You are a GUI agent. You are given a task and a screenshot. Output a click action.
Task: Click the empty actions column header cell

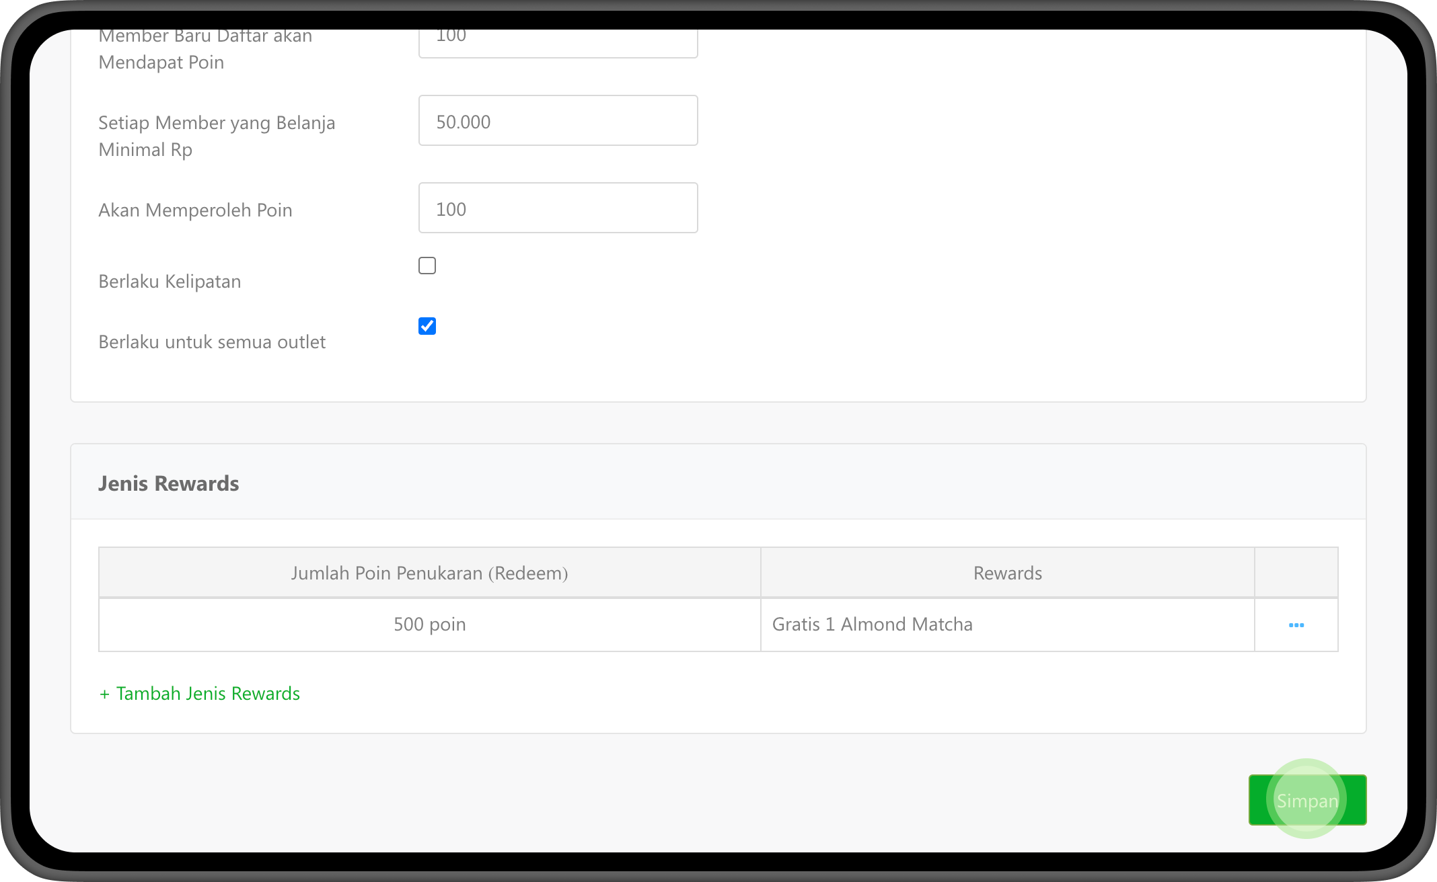[x=1296, y=573]
